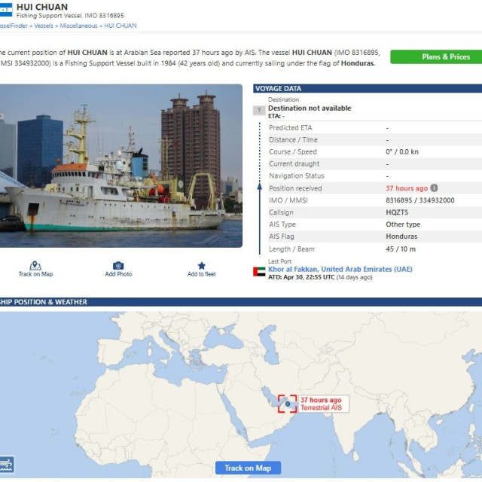Screen dimensions: 482x482
Task: Open the HUI CHUAN ship photo
Action: click(x=121, y=166)
